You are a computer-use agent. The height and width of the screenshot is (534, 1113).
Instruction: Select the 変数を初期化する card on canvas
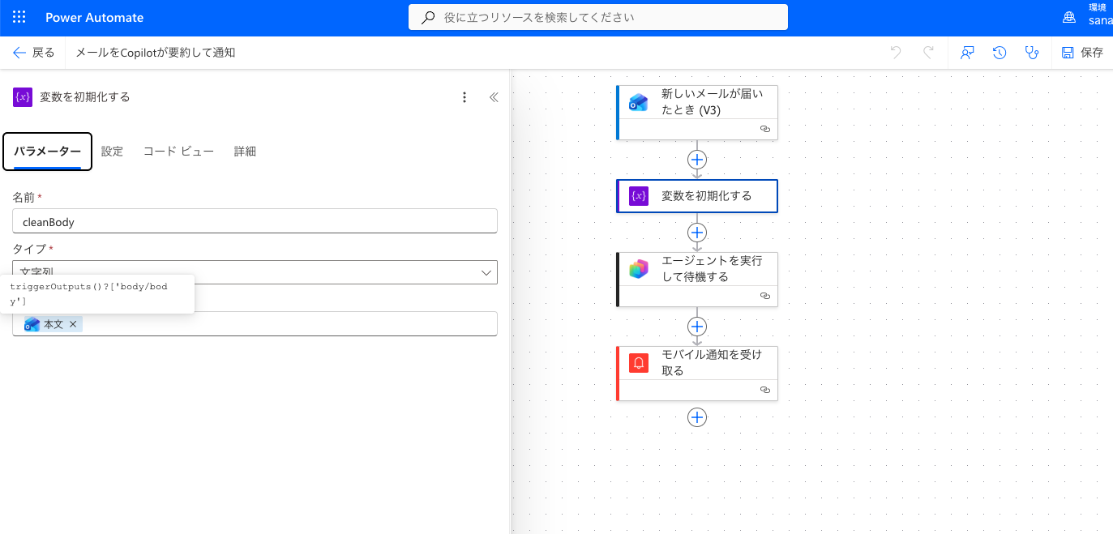(697, 196)
